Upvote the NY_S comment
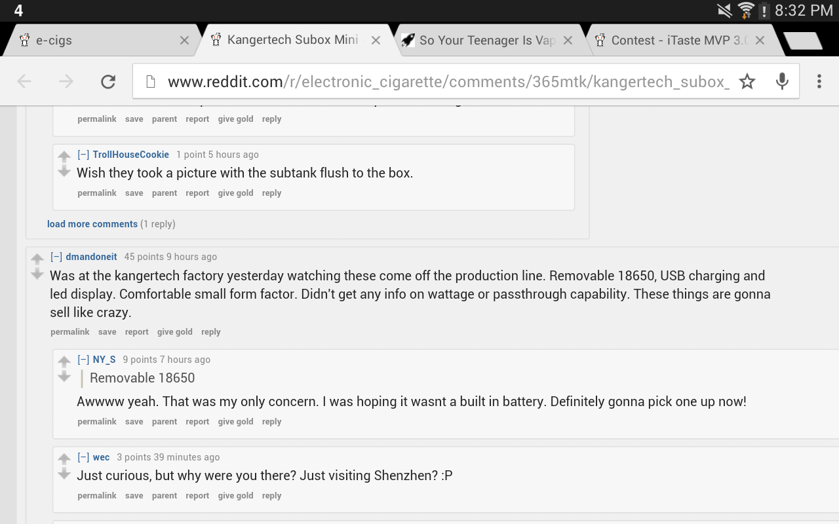The height and width of the screenshot is (524, 839). pos(64,361)
